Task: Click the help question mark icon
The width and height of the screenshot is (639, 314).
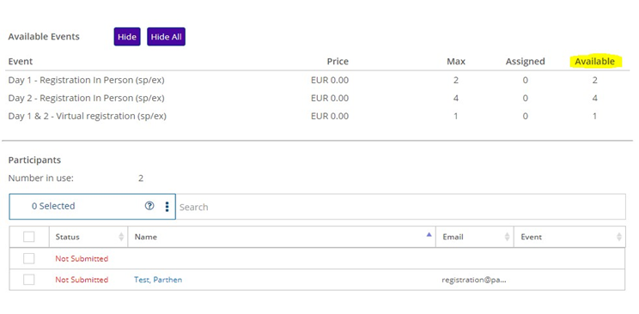Action: pos(149,206)
